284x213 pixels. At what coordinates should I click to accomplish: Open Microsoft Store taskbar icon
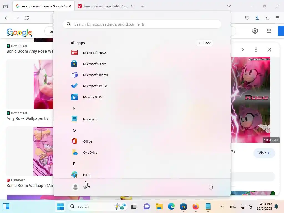pos(184,206)
